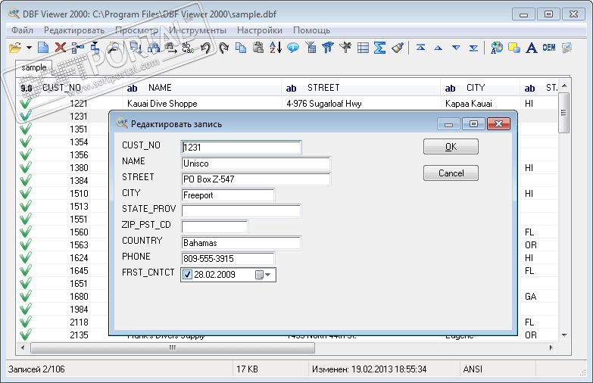The height and width of the screenshot is (383, 593).
Task: Open the Помощь menu
Action: [x=311, y=30]
